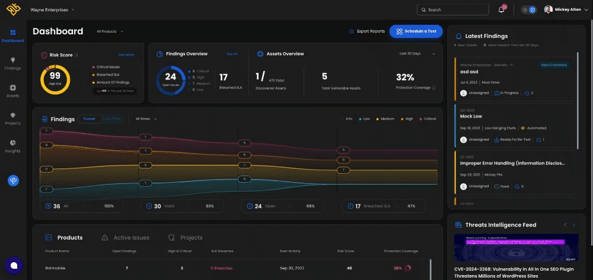Click Latest Findings bell icon
593x280 pixels.
[459, 36]
